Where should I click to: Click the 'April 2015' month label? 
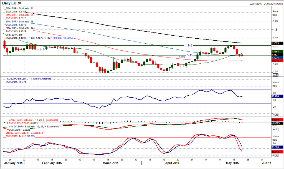(x=172, y=163)
